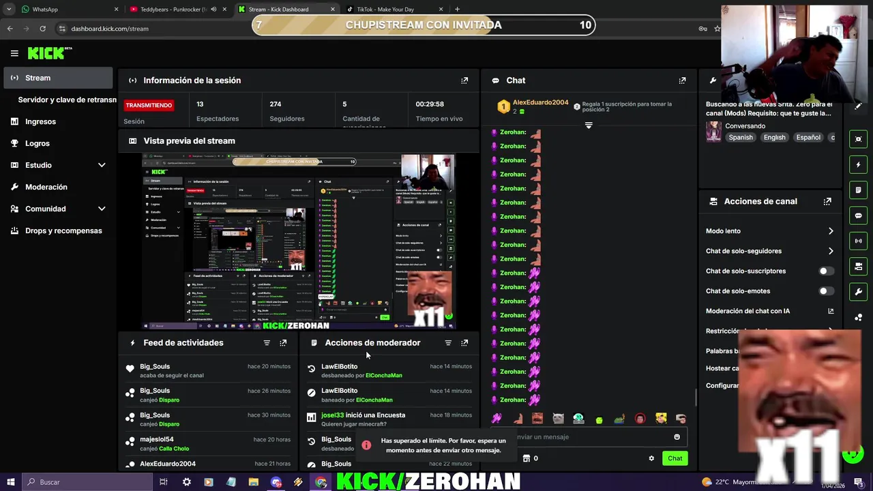Insert the green slime emote from quick row

coord(599,419)
